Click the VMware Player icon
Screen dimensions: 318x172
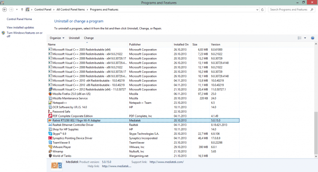coord(50,147)
